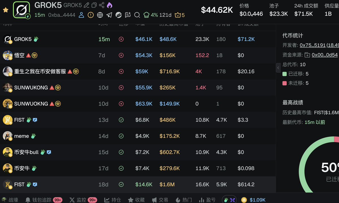Image resolution: width=339 pixels, height=203 pixels.
Task: Click the gold coin badge beside SUNWUKONG
Action: point(58,88)
